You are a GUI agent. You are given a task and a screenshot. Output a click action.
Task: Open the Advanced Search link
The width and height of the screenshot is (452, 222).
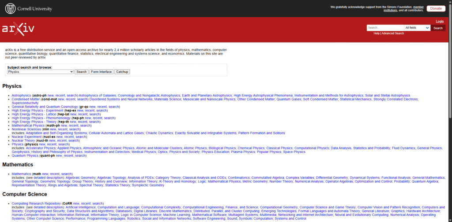(392, 33)
